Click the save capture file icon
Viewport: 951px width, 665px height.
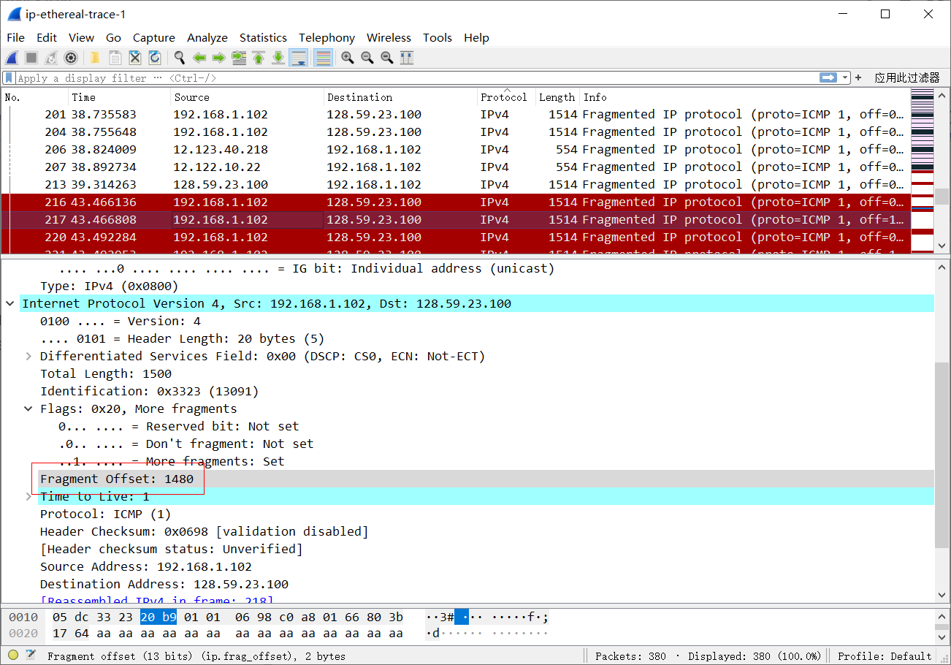tap(115, 58)
